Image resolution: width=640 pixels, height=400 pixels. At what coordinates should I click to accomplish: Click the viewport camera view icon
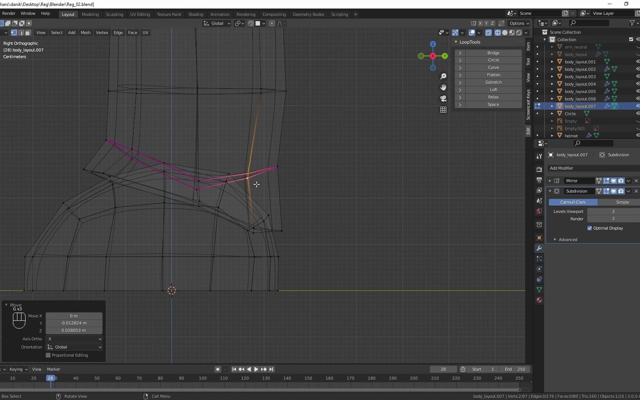[443, 99]
